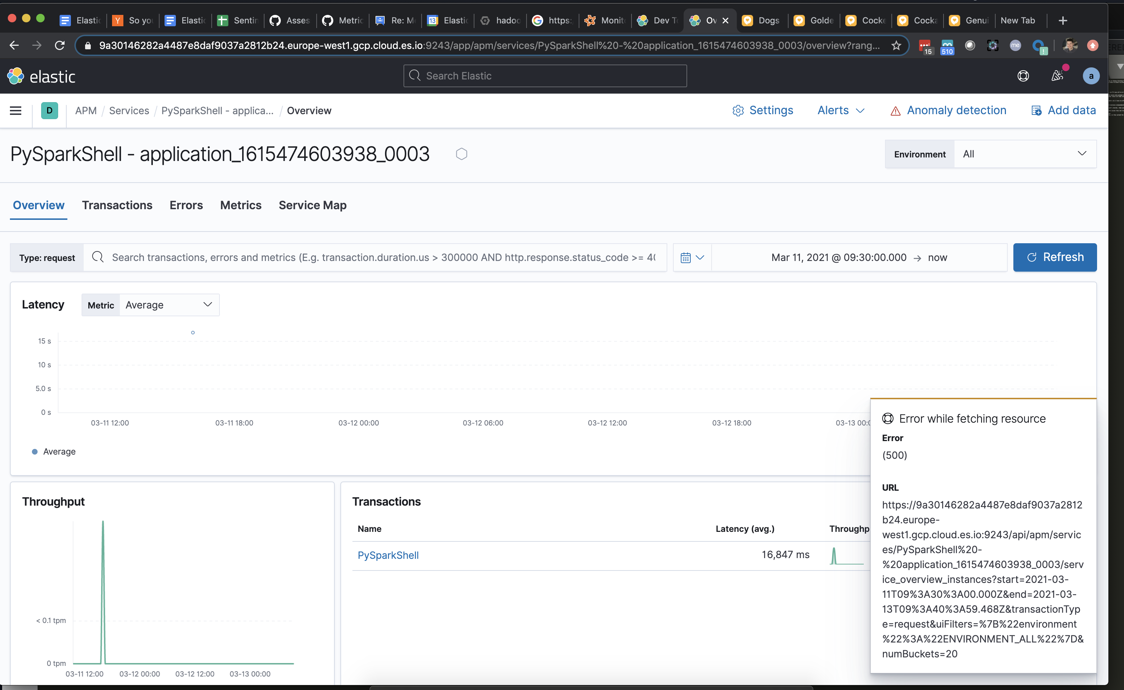Open a new browser tab with plus
The width and height of the screenshot is (1124, 690).
click(x=1063, y=21)
